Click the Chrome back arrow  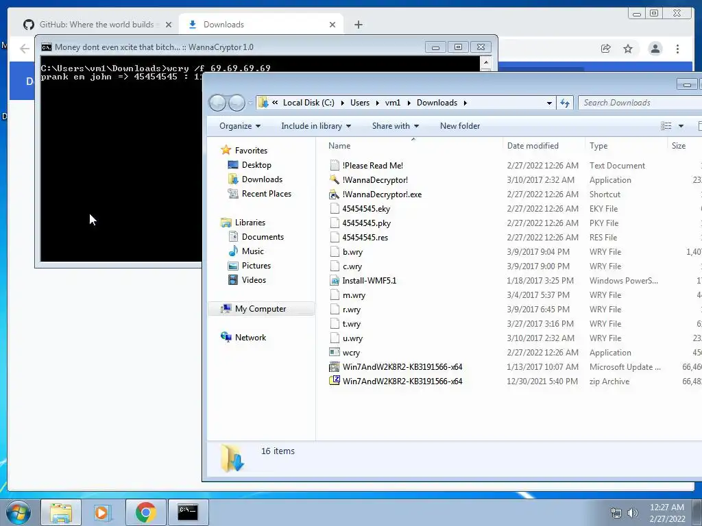tap(25, 49)
